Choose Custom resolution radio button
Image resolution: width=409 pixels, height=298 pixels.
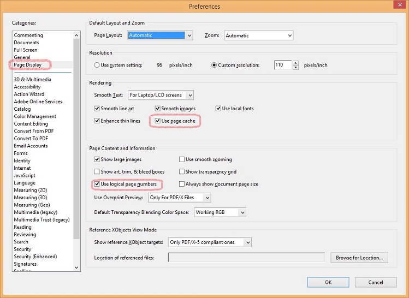point(215,65)
